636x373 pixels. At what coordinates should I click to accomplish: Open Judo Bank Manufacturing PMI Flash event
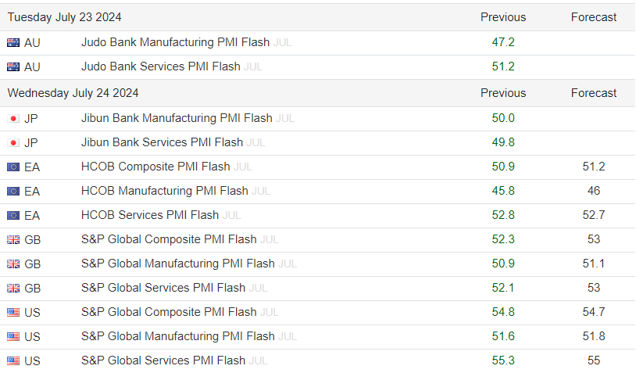pyautogui.click(x=175, y=43)
